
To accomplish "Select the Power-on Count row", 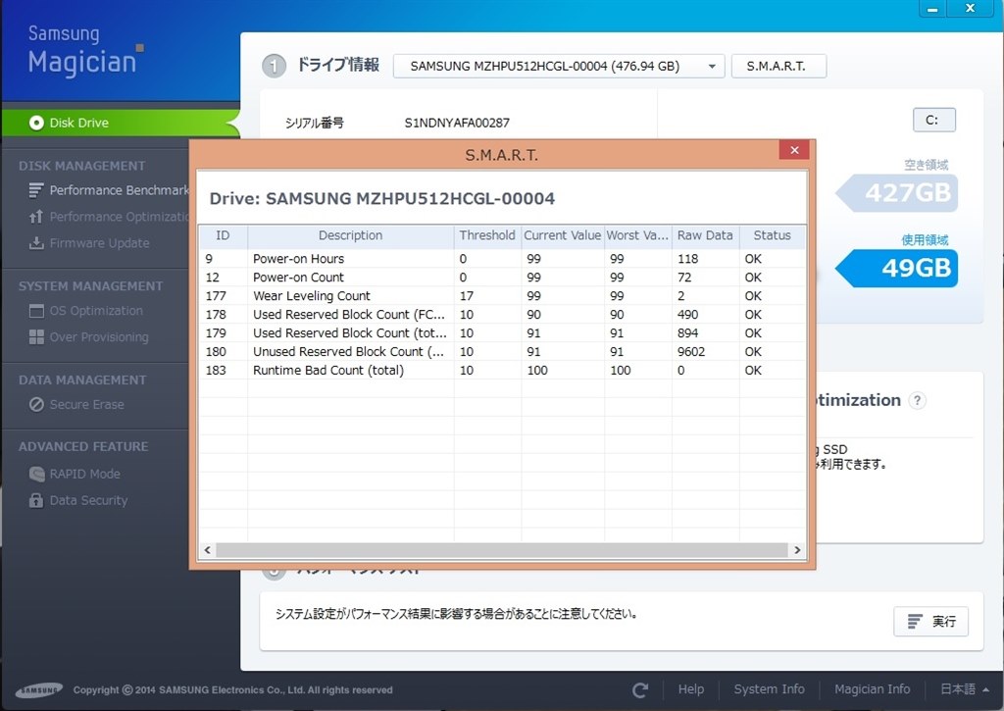I will pos(502,278).
